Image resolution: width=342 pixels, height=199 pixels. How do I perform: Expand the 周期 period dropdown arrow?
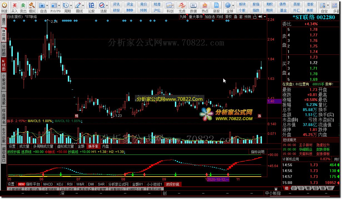(x=71, y=5)
